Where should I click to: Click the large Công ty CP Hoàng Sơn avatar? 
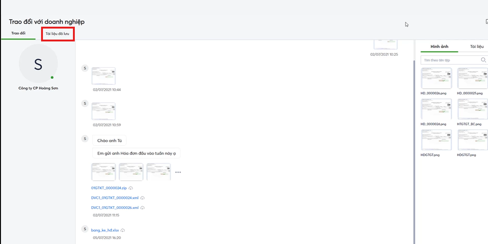click(x=38, y=64)
